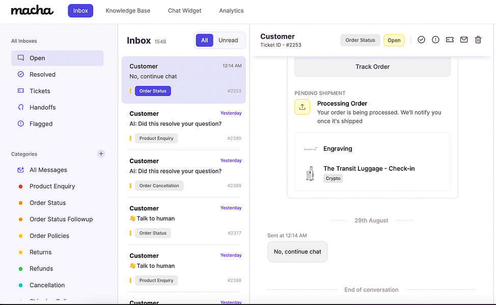Click the 12:14 AM timestamp on first conversation
Viewport: 496px width, 305px height.
click(232, 66)
